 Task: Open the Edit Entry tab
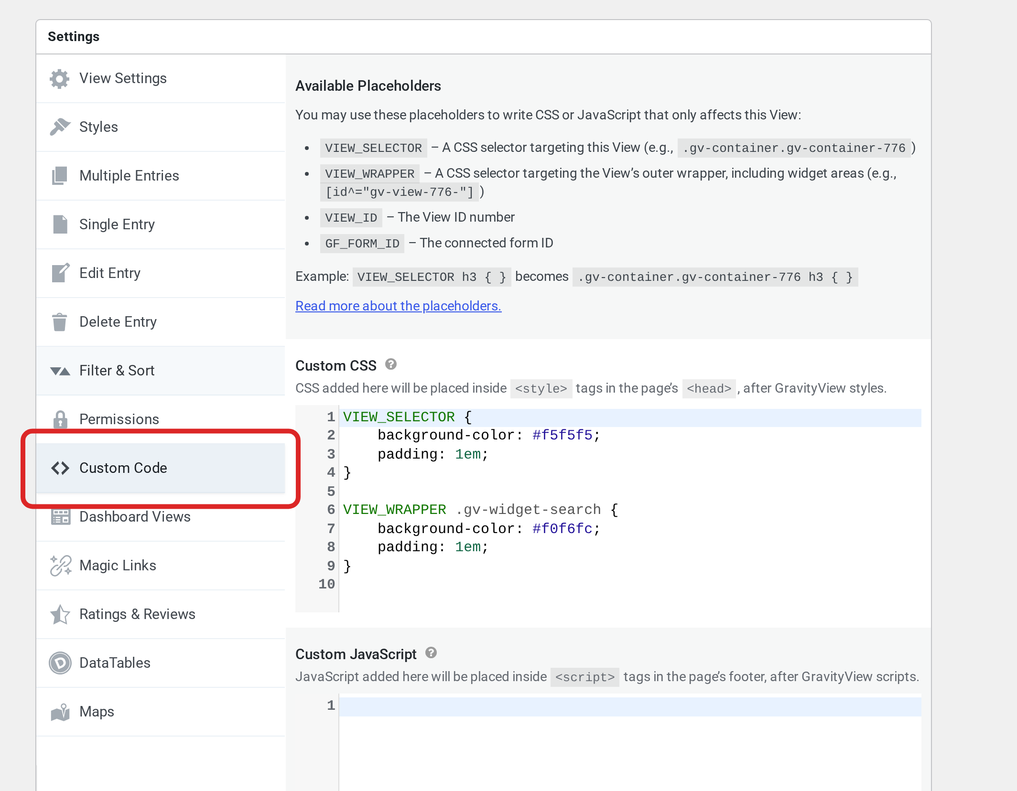161,273
